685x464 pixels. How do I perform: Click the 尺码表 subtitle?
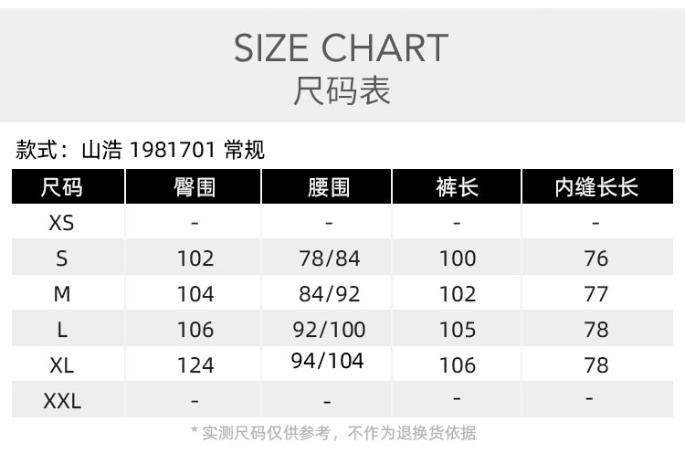point(342,91)
